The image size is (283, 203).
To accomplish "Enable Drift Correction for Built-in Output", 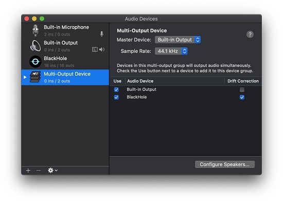I will pyautogui.click(x=242, y=89).
